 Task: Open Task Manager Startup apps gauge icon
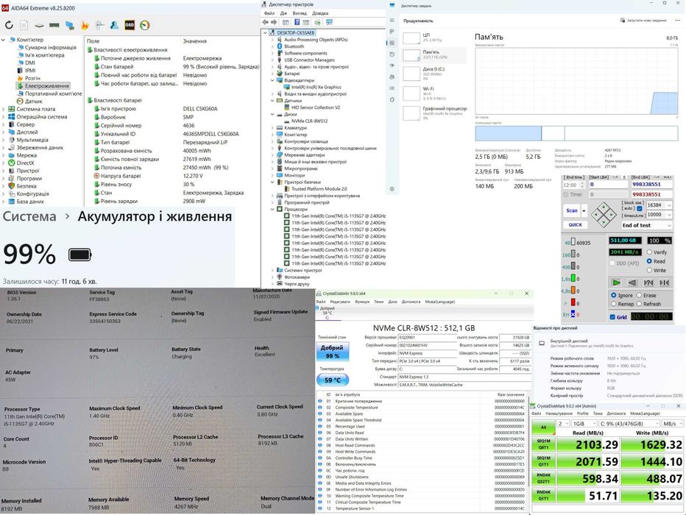coord(392,65)
